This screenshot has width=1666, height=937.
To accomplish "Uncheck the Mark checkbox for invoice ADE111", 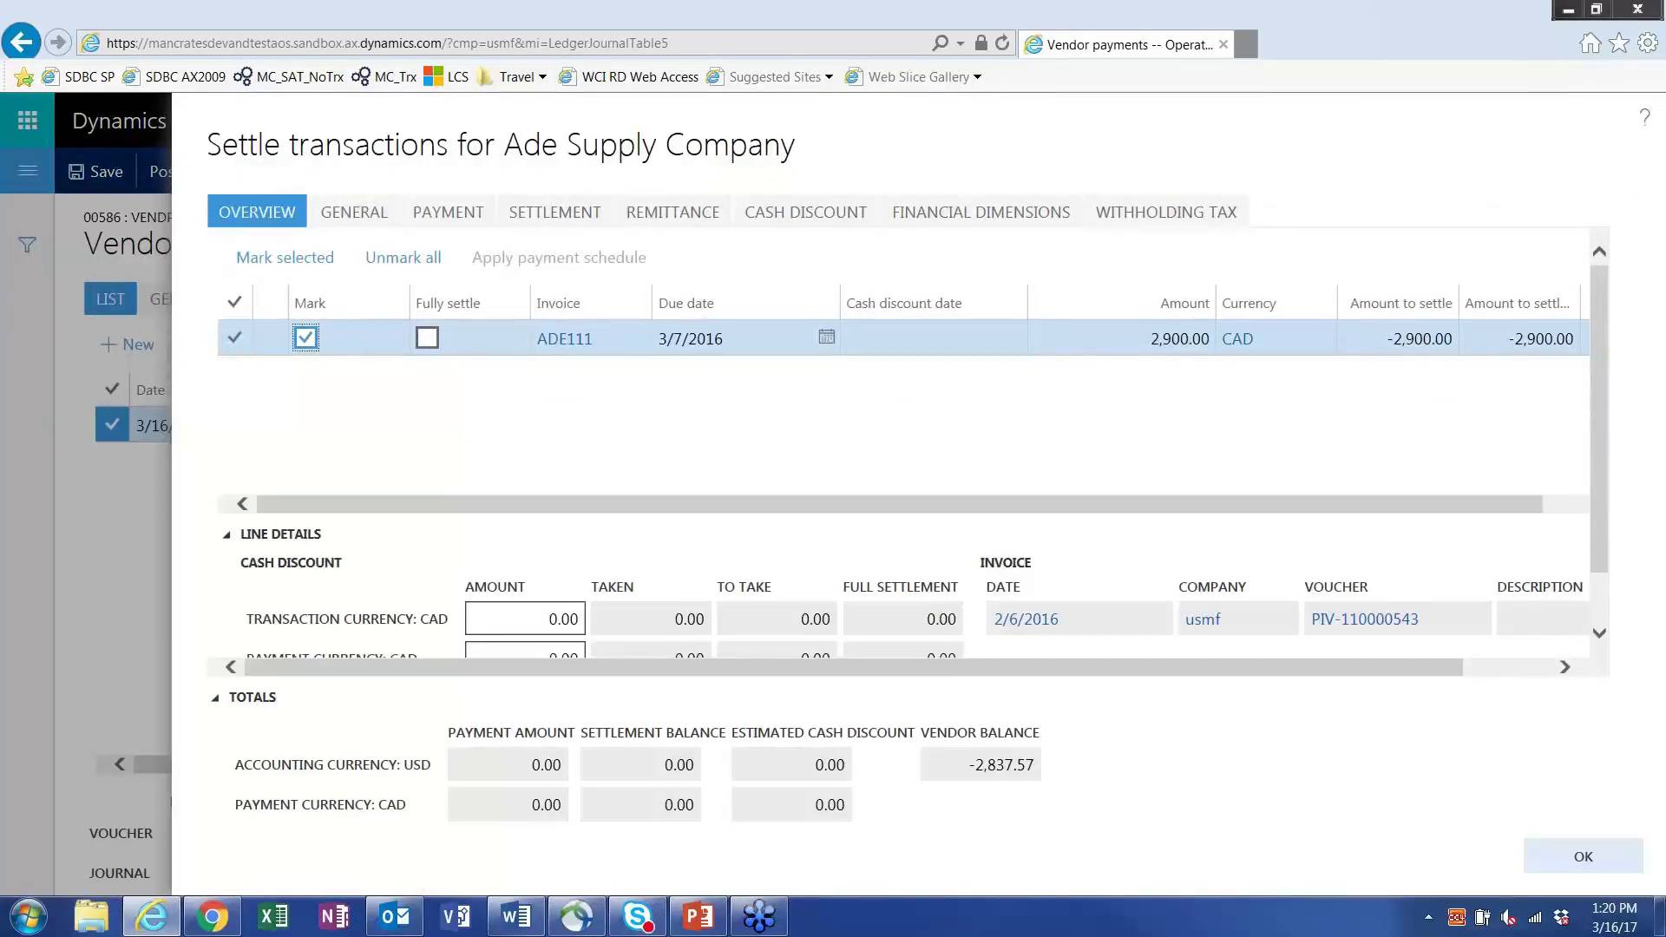I will coord(305,337).
